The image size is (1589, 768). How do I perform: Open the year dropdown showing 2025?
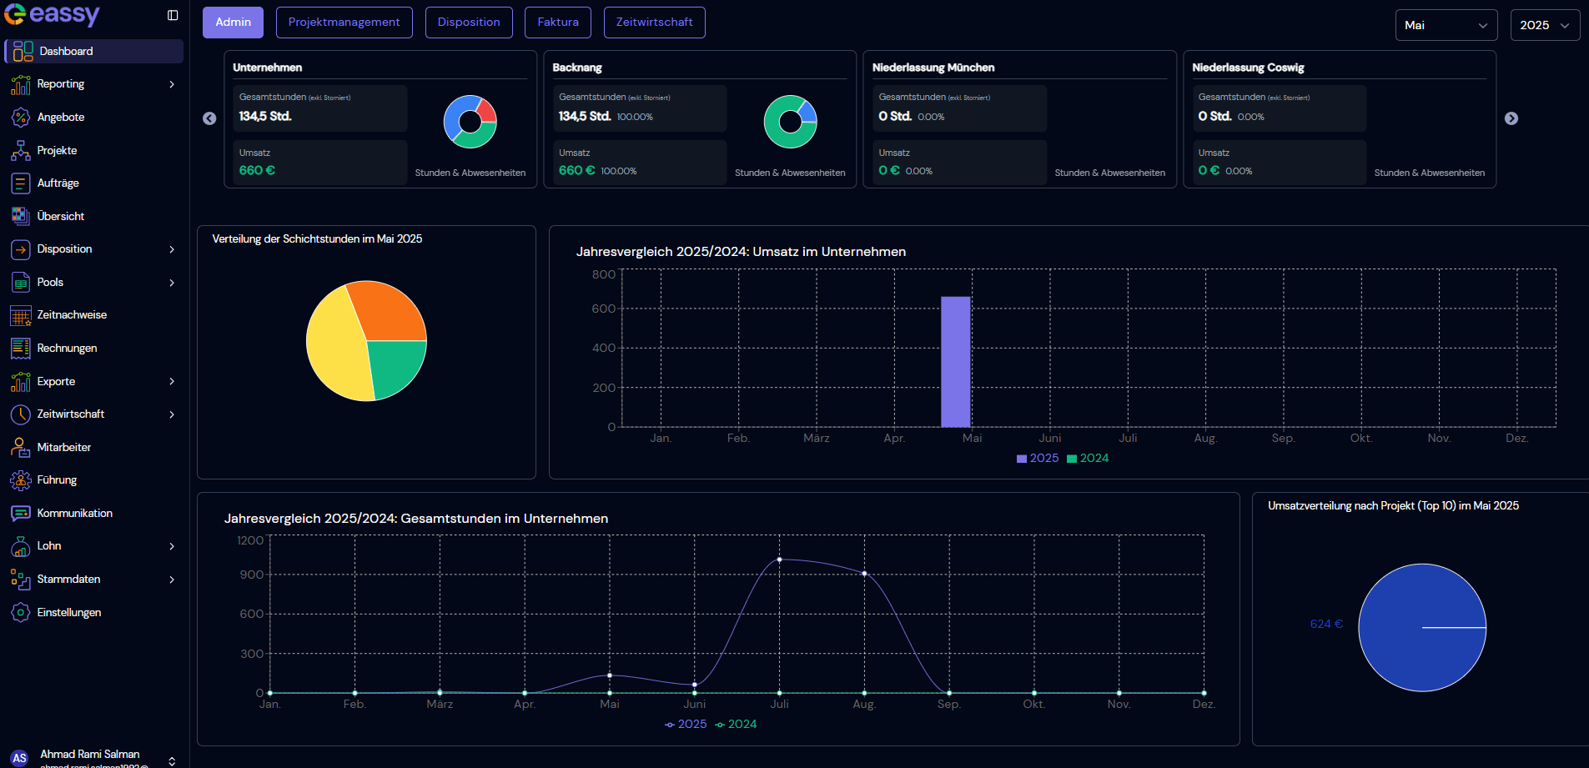1544,25
